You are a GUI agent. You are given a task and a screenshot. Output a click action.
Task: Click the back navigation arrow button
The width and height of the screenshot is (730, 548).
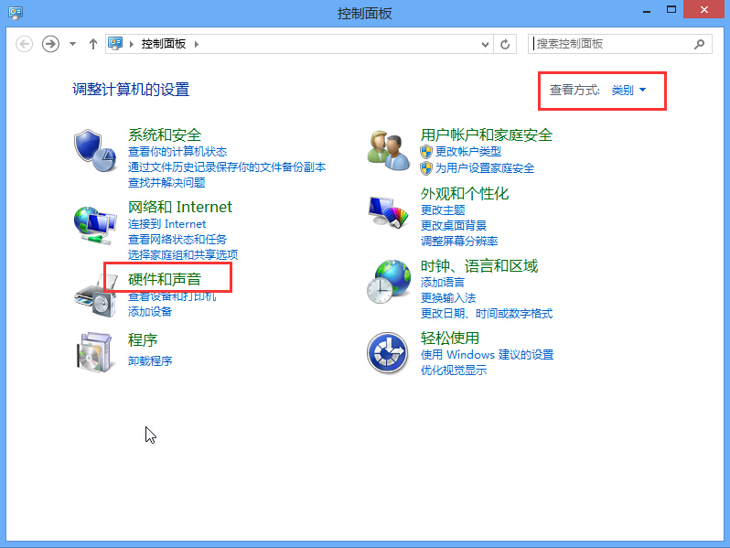pyautogui.click(x=25, y=44)
